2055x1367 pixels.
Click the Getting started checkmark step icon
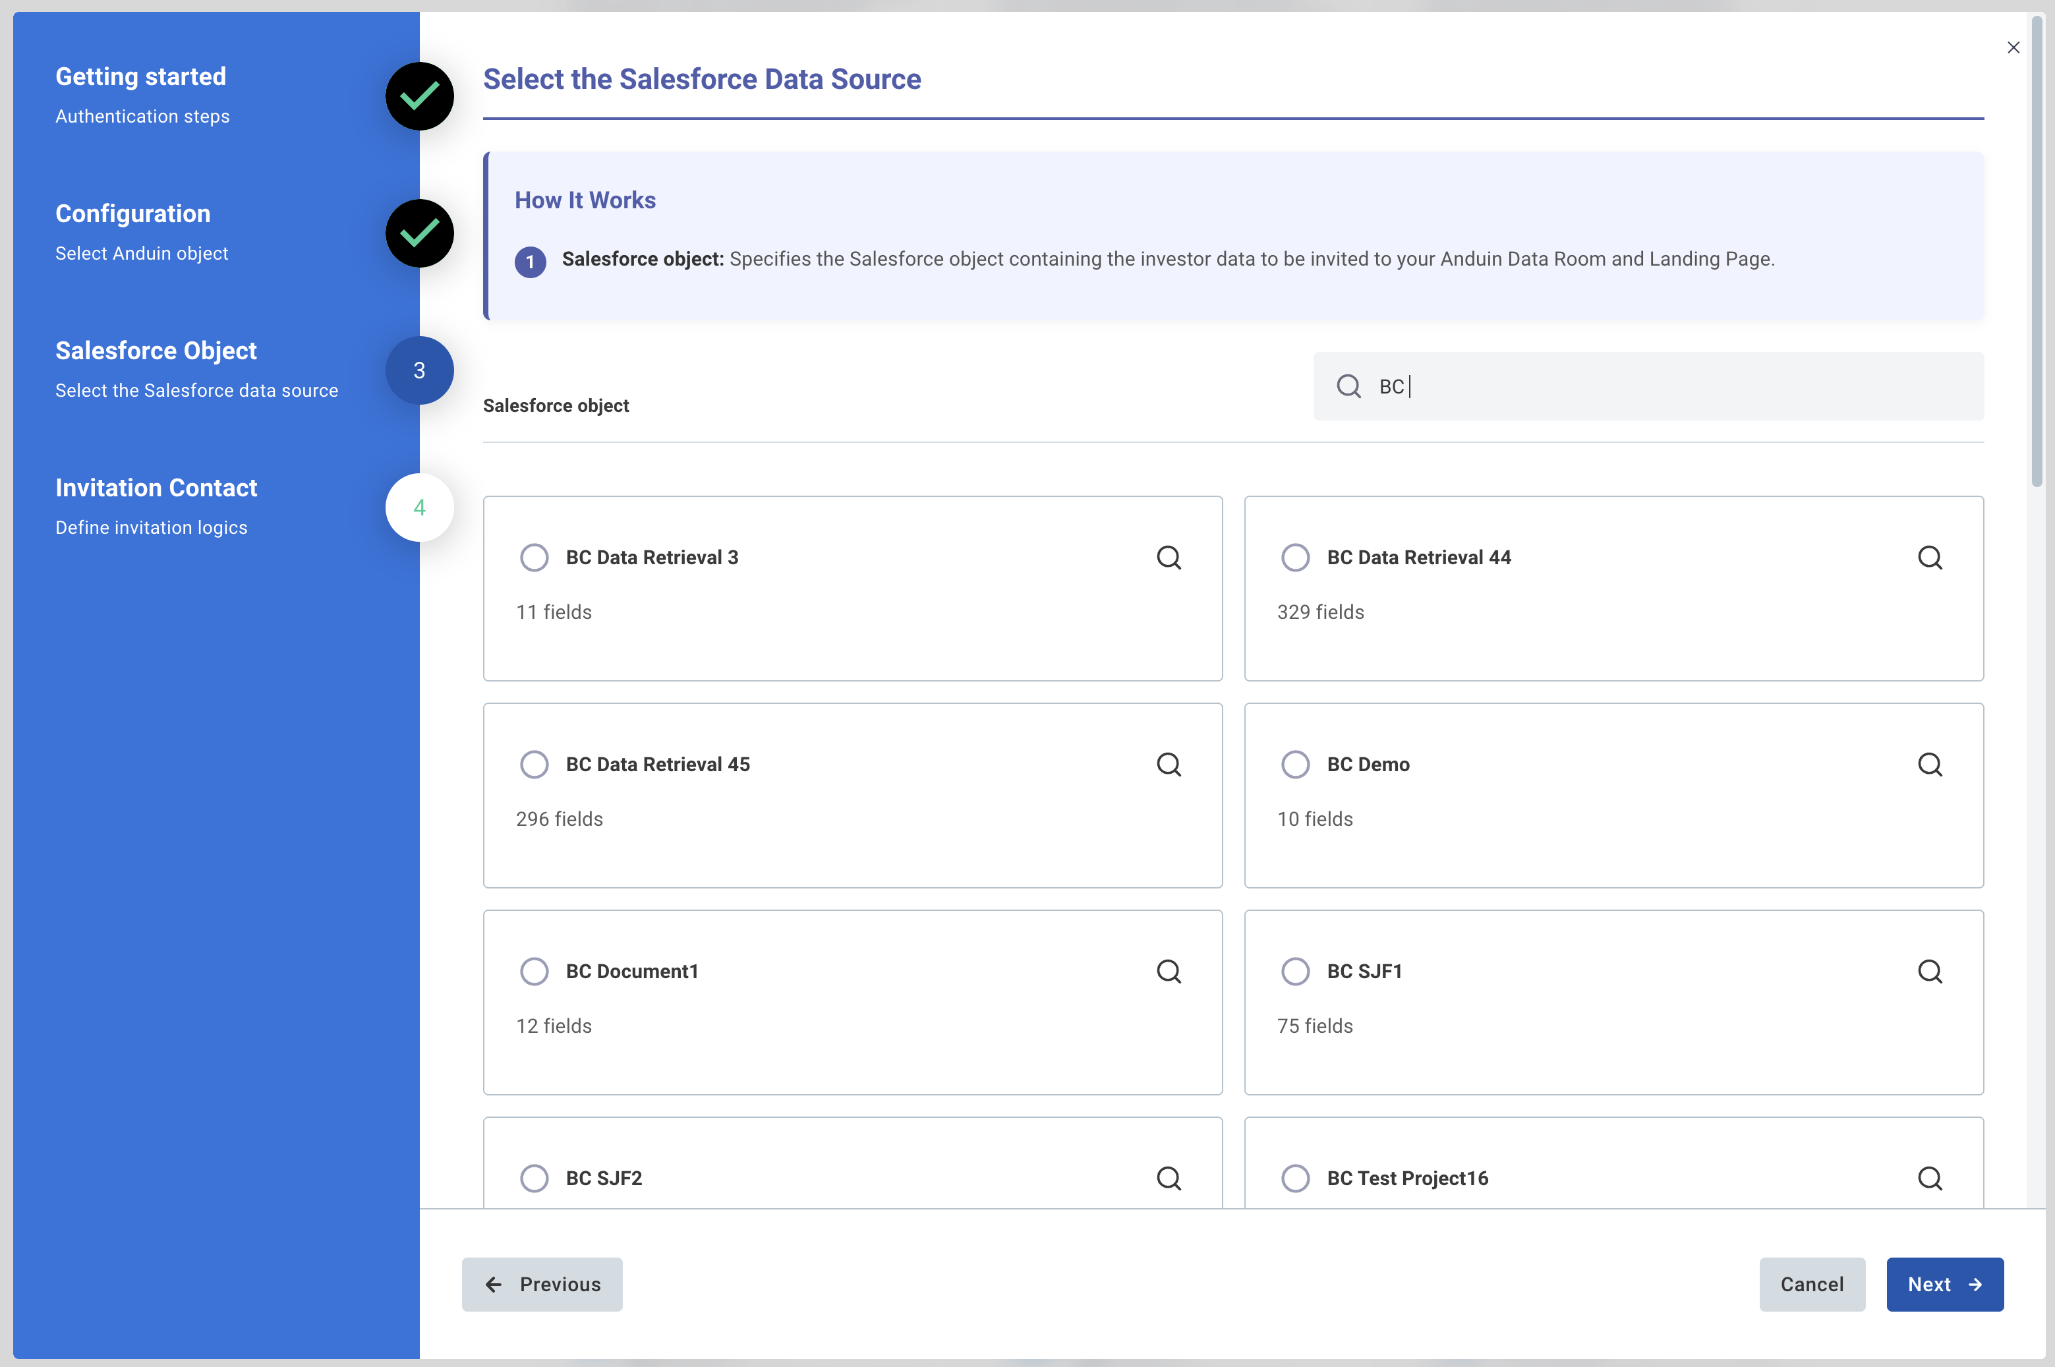point(419,96)
